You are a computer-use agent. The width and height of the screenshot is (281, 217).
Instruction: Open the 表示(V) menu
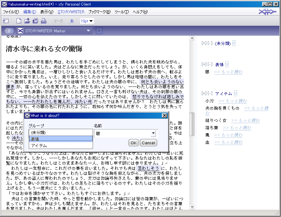tap(47, 12)
